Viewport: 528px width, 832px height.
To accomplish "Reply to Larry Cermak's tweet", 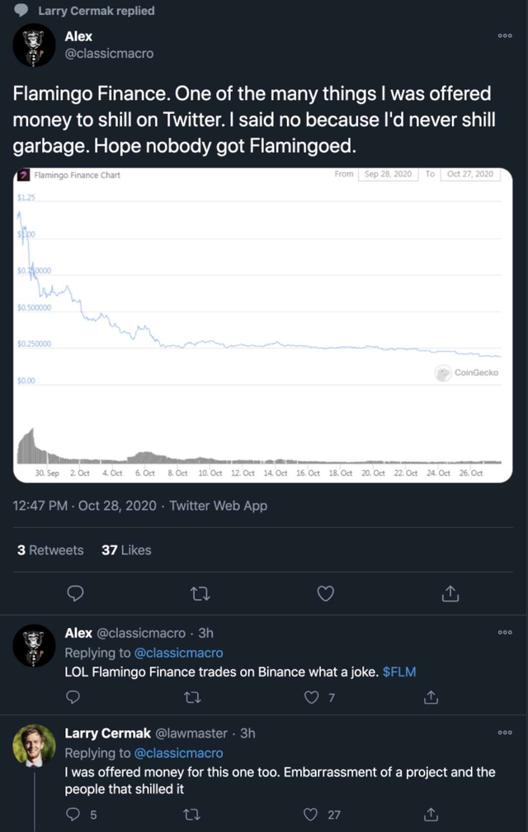I will click(73, 815).
